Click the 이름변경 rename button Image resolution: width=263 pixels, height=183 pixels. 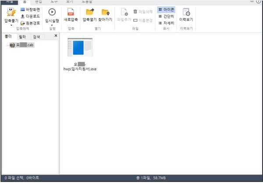[x=143, y=21]
